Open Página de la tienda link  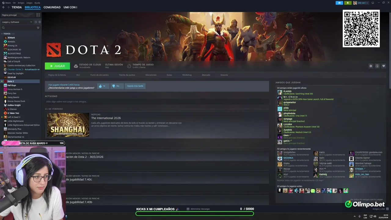(x=57, y=75)
